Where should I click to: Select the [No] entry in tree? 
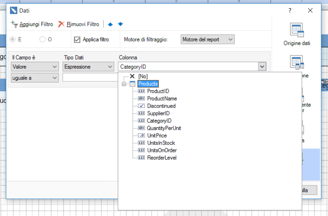pos(143,76)
